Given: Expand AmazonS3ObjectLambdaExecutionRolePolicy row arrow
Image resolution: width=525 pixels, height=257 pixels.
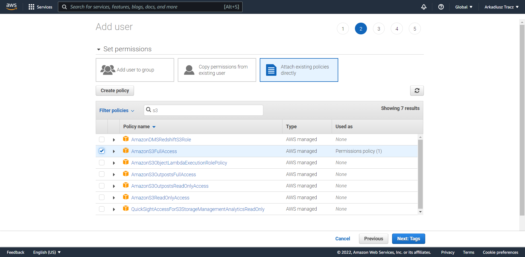Looking at the screenshot, I should pos(114,163).
